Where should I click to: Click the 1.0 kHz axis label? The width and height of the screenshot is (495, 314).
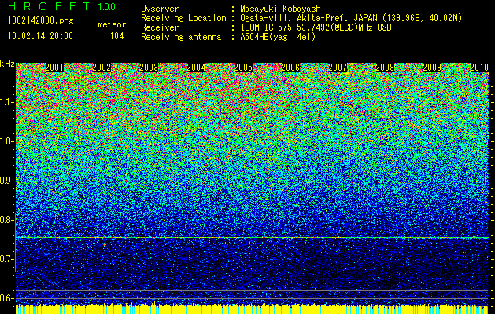click(x=6, y=142)
